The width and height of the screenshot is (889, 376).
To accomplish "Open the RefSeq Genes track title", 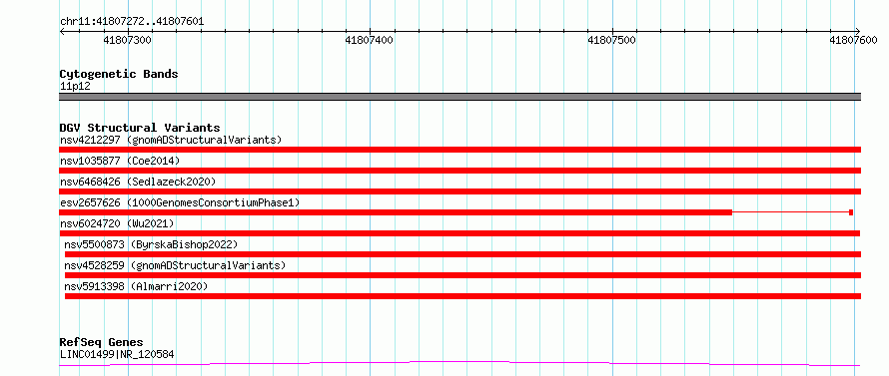I will coord(102,343).
